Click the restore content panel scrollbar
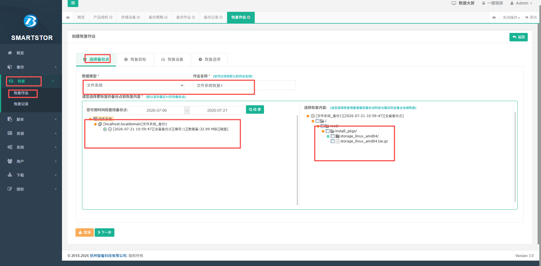 point(515,157)
